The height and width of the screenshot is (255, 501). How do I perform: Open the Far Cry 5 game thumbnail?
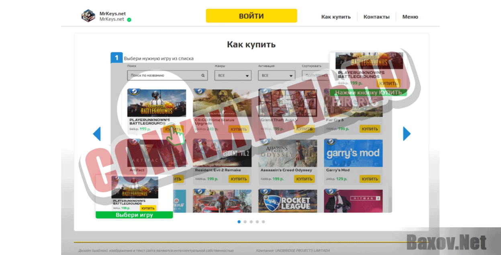pos(353,103)
